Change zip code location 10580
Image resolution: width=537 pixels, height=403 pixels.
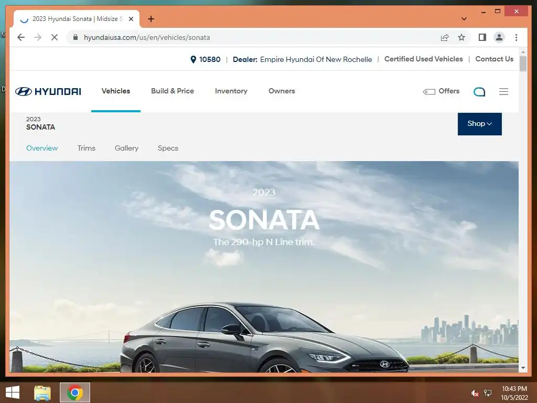tap(206, 59)
